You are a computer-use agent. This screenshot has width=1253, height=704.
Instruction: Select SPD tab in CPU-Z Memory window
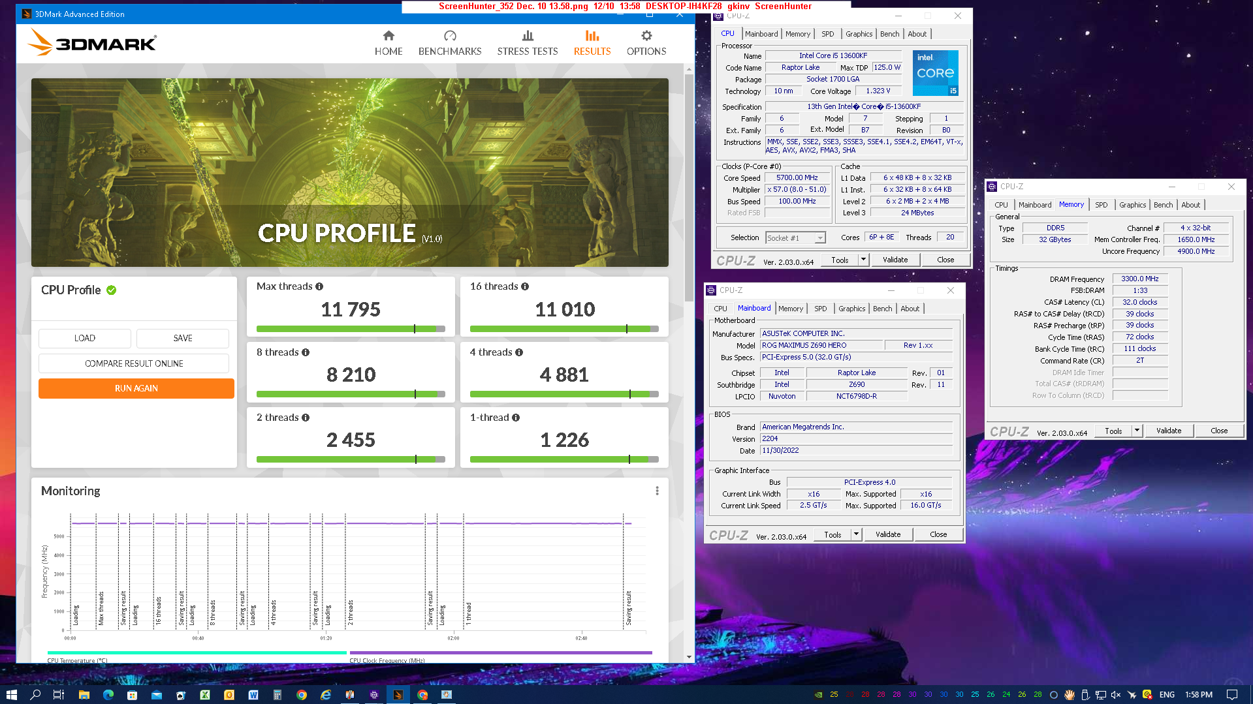pyautogui.click(x=1101, y=205)
